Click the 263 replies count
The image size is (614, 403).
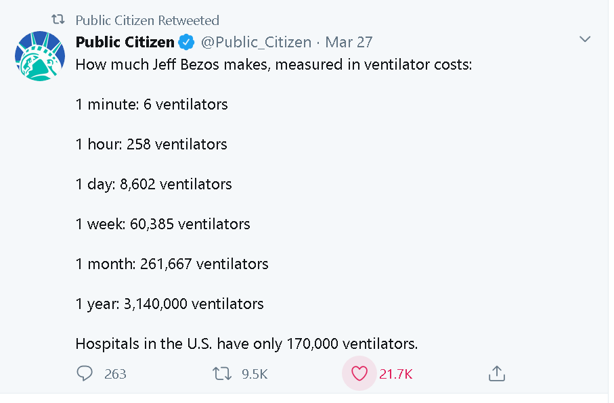point(115,374)
